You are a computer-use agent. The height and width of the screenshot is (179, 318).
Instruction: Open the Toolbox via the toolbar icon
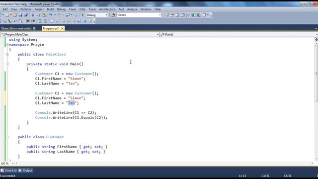(x=188, y=15)
